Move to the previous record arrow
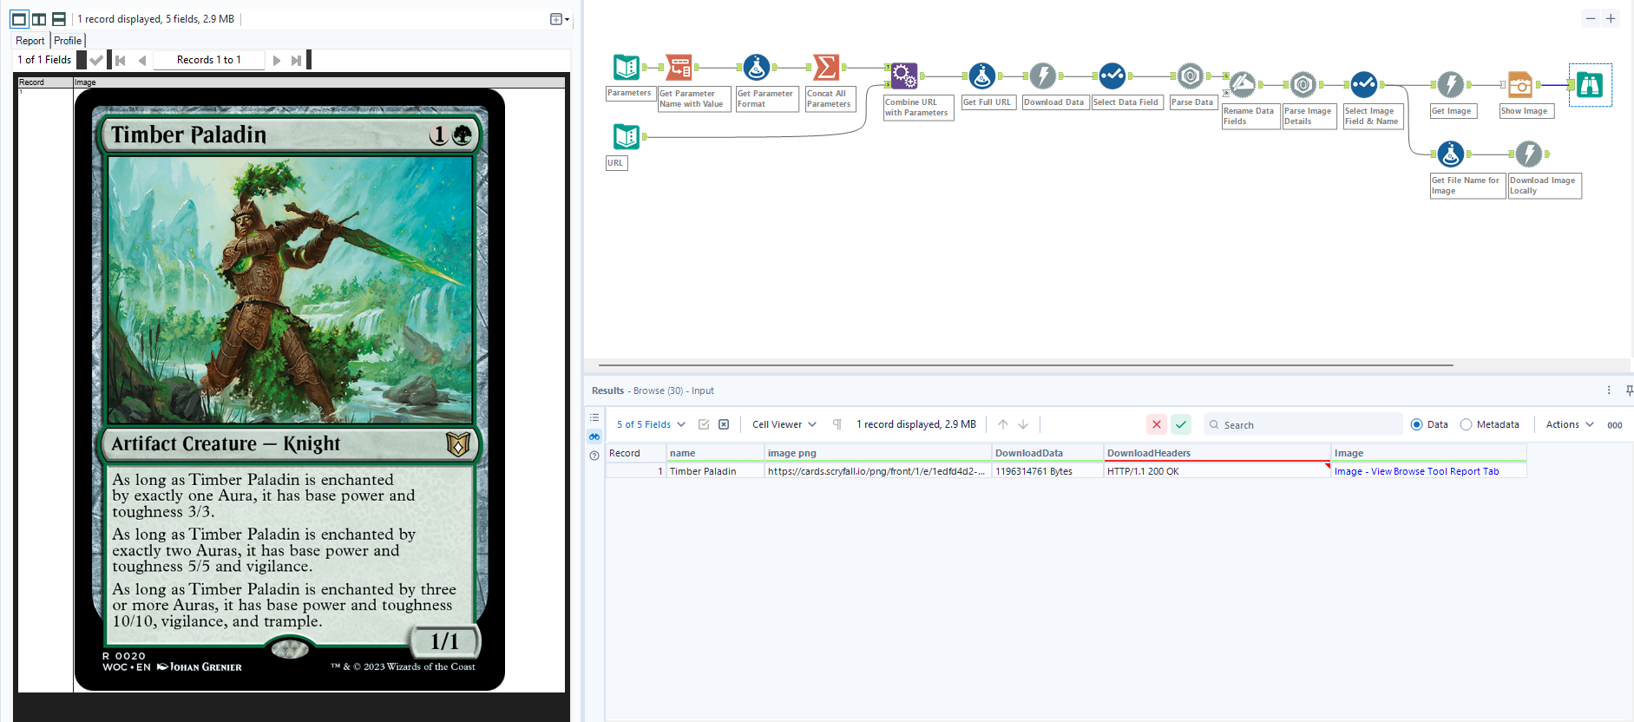1634x722 pixels. click(x=1003, y=424)
